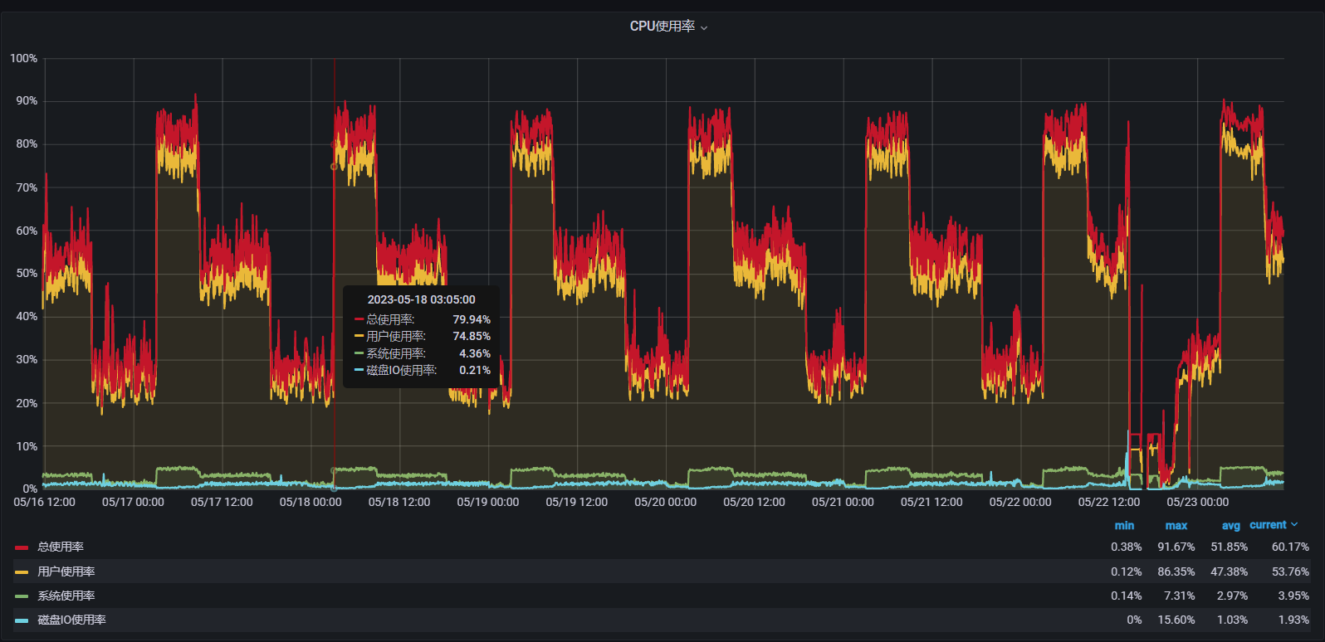
Task: Click the green 系统使用率 legend color marker
Action: point(22,596)
